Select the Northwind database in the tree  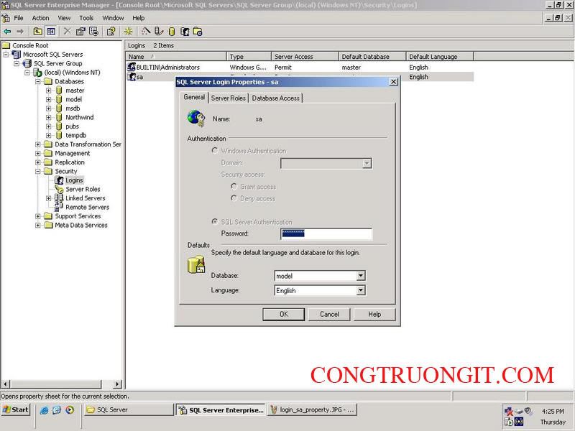79,117
